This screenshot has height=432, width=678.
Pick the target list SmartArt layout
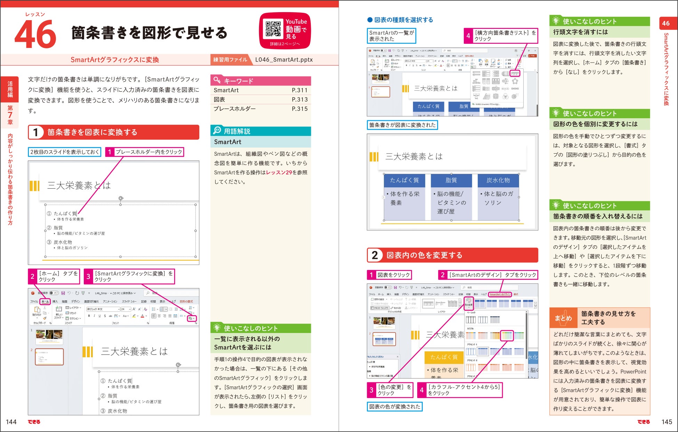pyautogui.click(x=515, y=96)
